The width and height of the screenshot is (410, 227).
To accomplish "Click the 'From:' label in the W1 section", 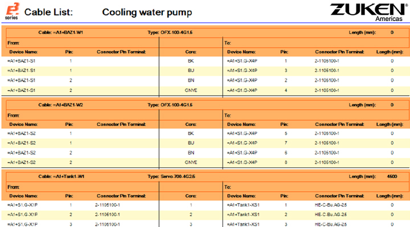I will click(14, 43).
